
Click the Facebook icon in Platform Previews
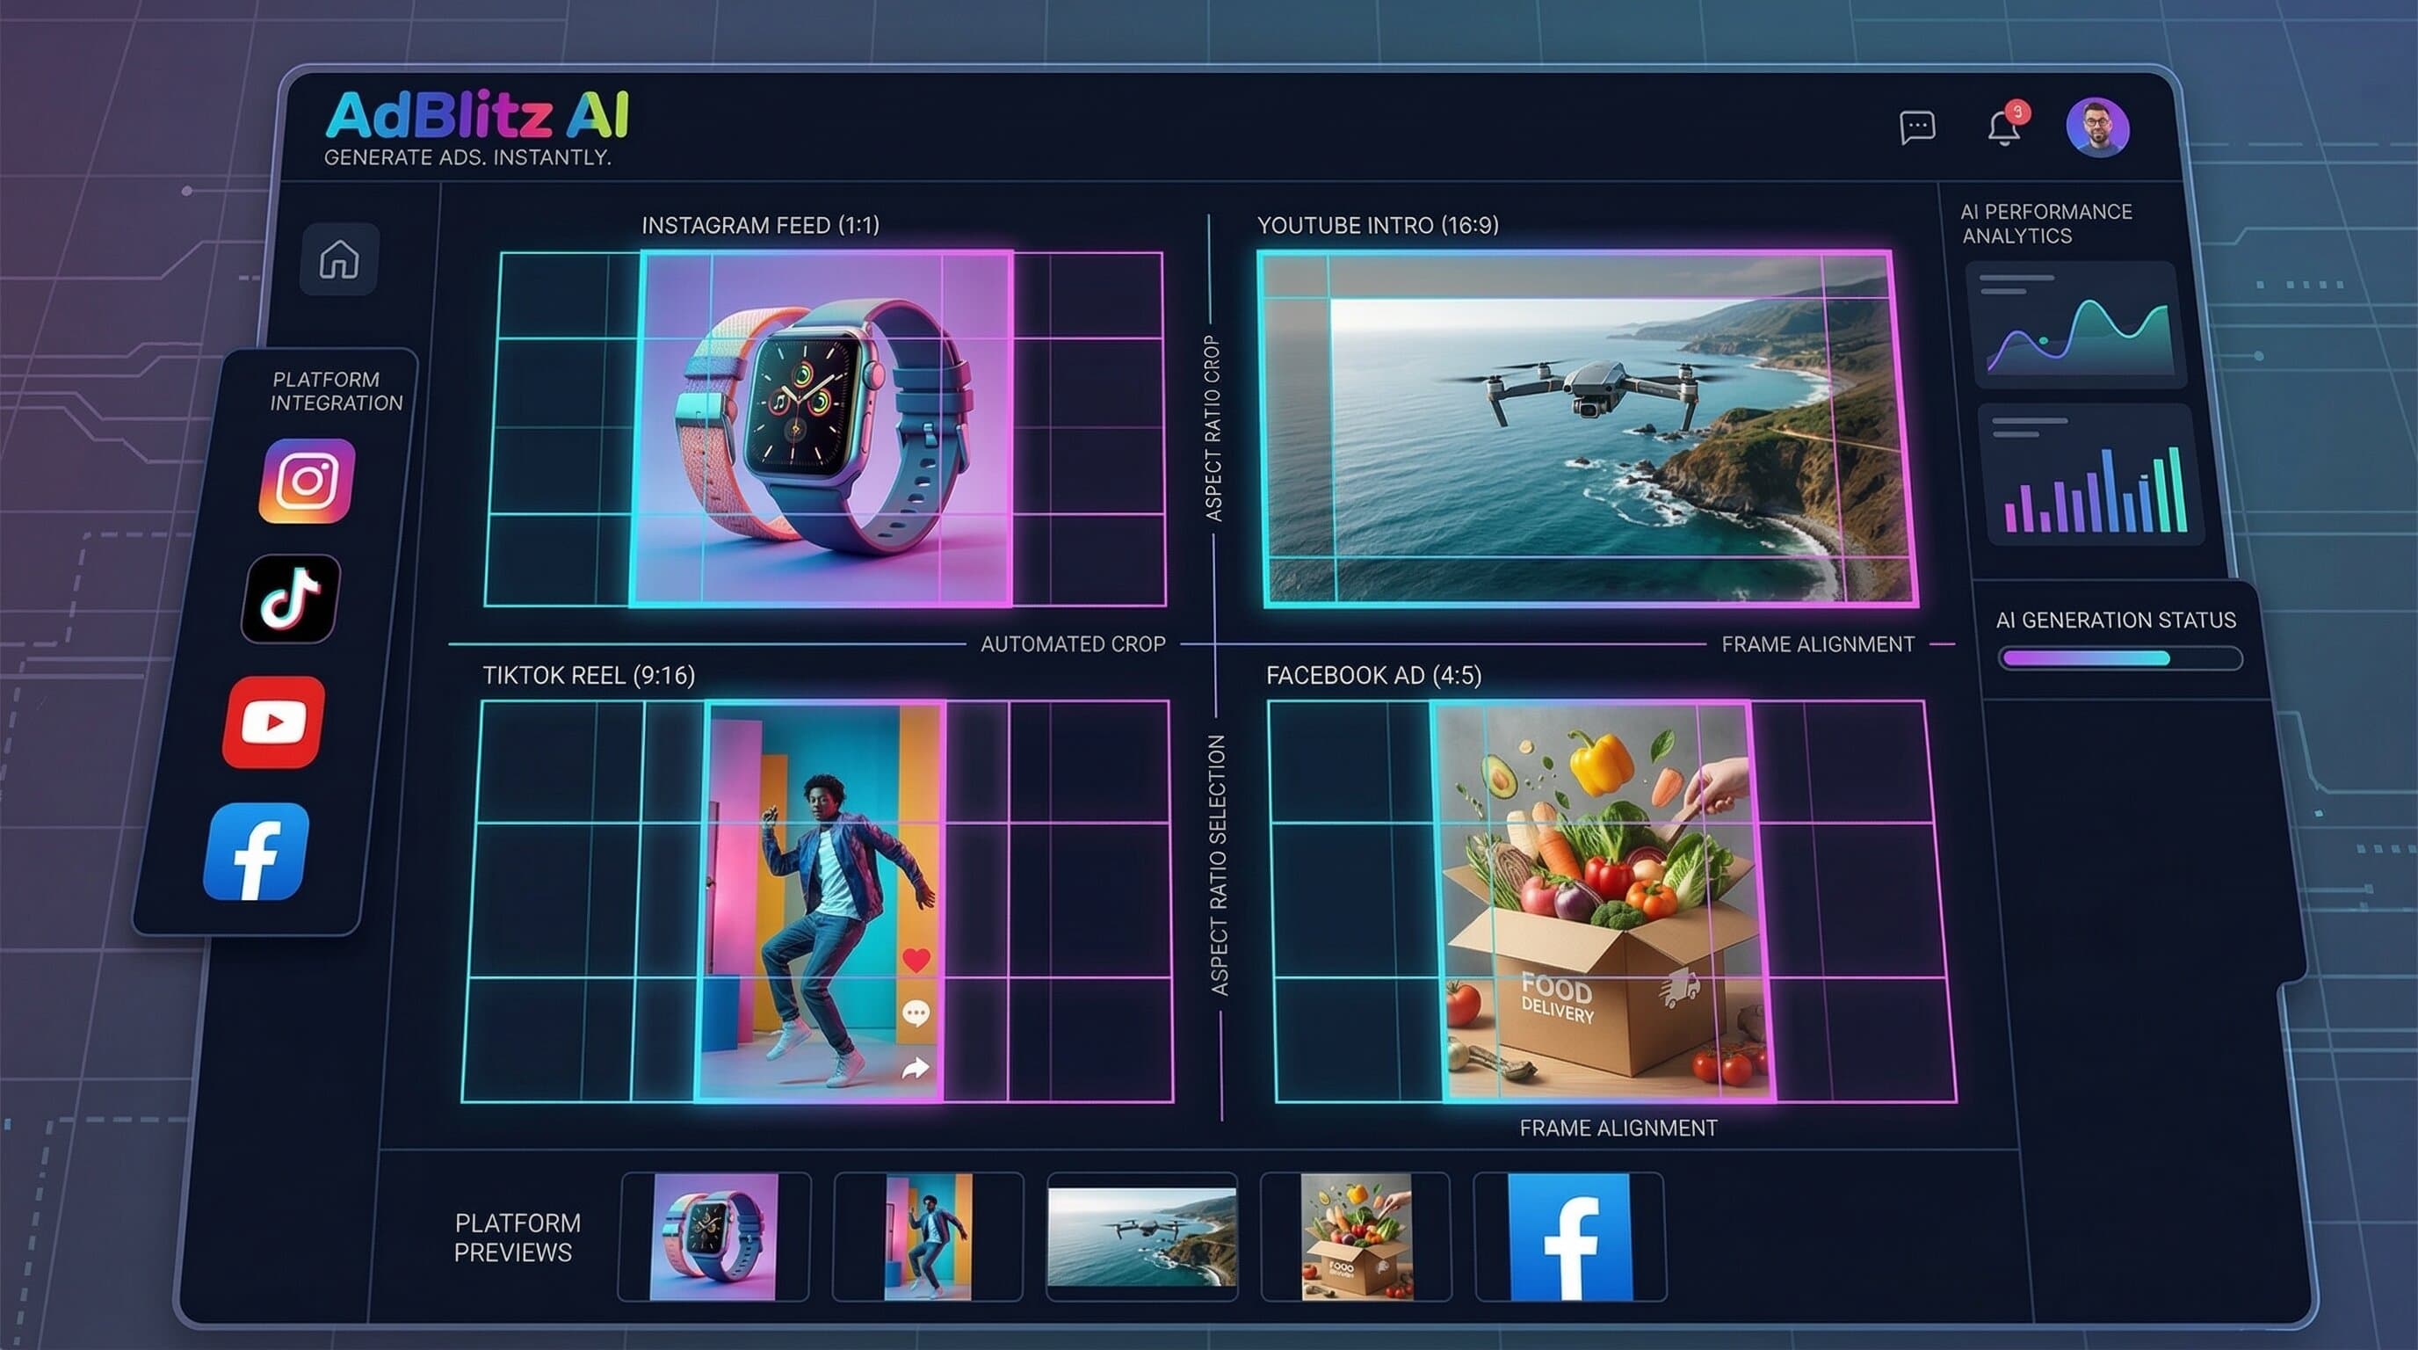[x=1570, y=1237]
